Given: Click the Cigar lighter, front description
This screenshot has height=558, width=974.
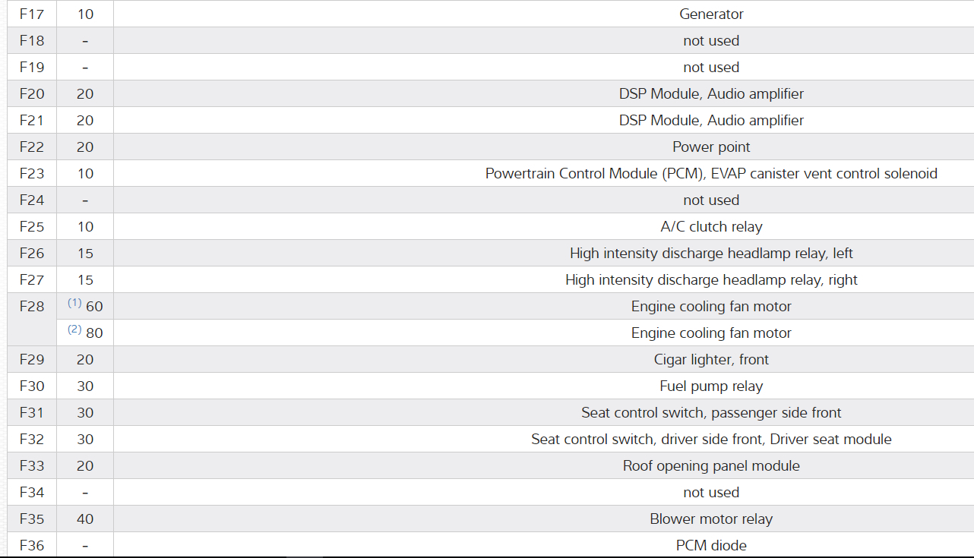Looking at the screenshot, I should (x=711, y=359).
